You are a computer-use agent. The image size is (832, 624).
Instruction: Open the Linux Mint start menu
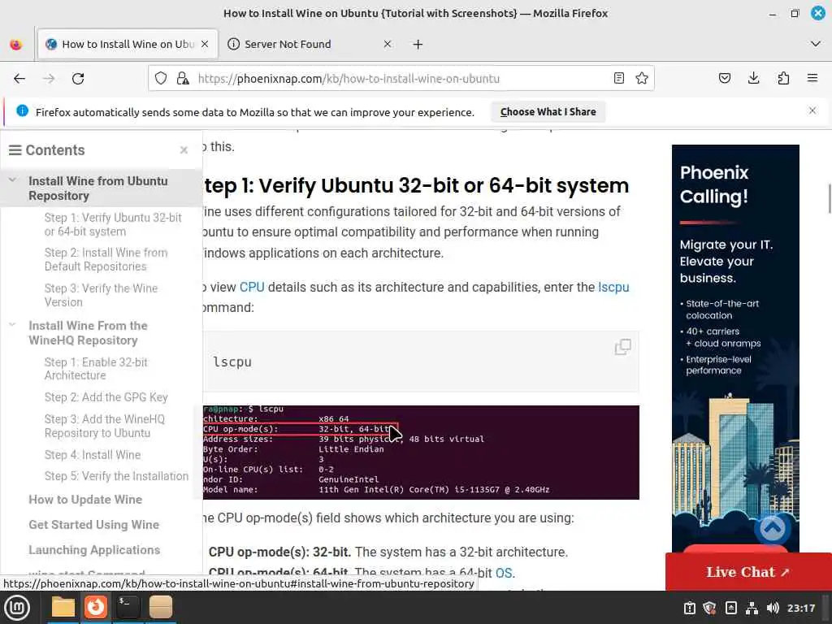coord(18,608)
